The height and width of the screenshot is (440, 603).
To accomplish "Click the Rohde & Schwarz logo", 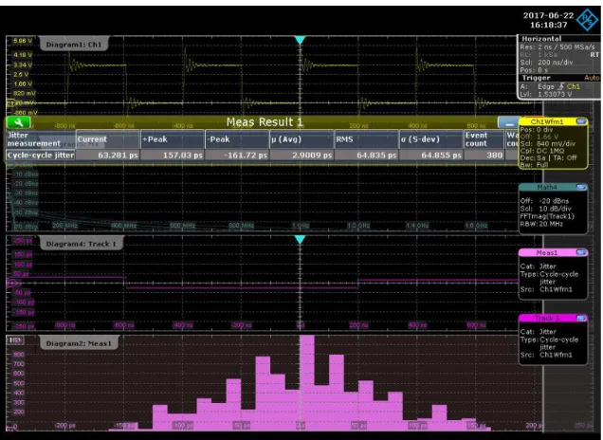I will click(x=588, y=20).
